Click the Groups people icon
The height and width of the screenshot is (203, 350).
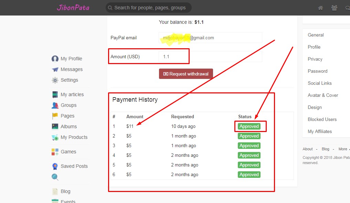(55, 105)
